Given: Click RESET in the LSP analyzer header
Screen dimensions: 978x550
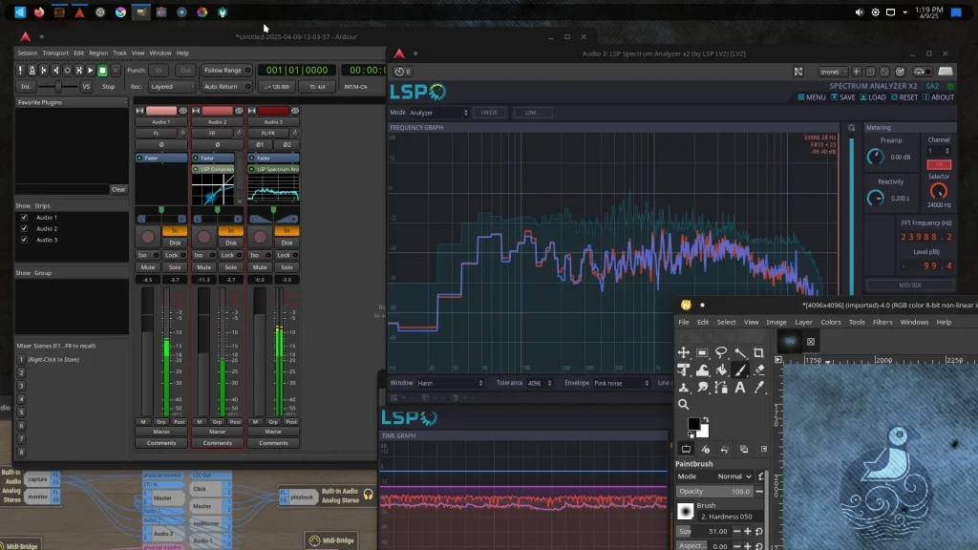Looking at the screenshot, I should click(x=906, y=97).
